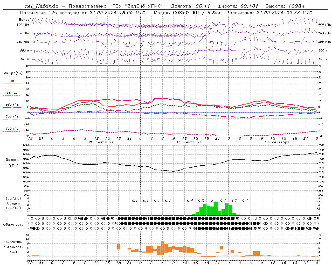The image size is (332, 265).
Task: Select the ЗапСиб УГМС provider text
Action: (145, 6)
